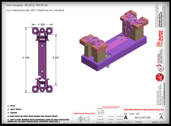Click the 'All information contained' proprietary notice
The width and height of the screenshot is (171, 126).
pyautogui.click(x=160, y=16)
